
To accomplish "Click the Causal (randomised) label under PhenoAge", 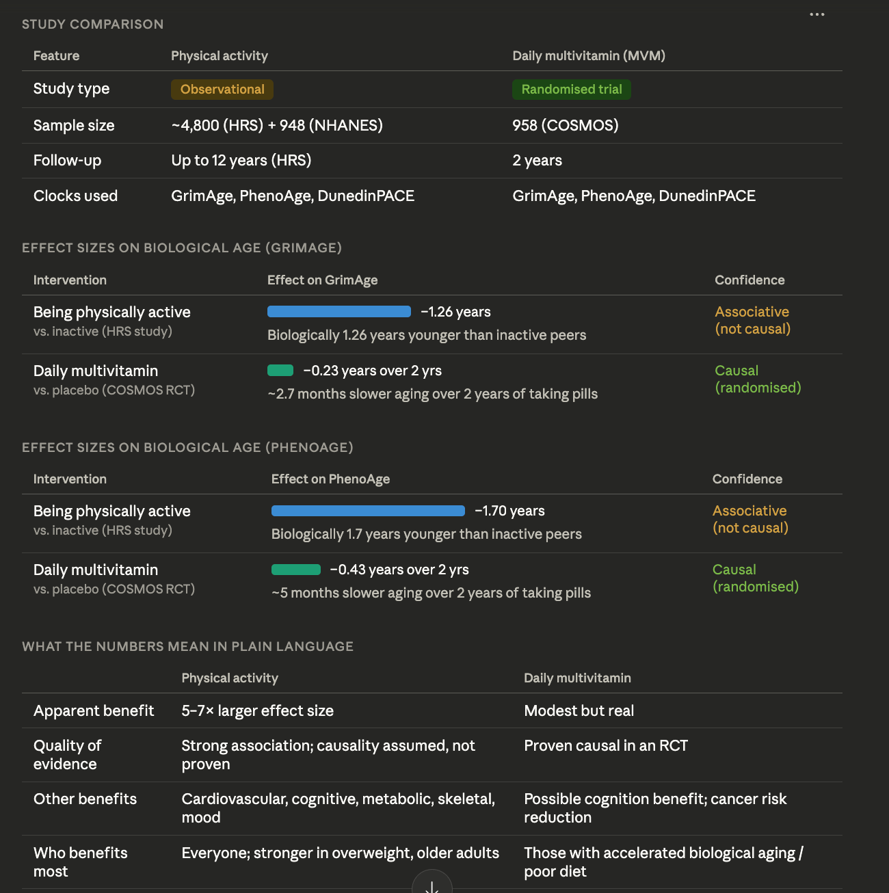I will [x=755, y=578].
